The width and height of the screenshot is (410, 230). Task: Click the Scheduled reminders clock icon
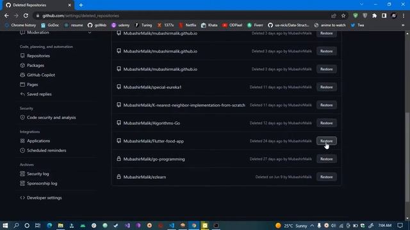point(22,151)
